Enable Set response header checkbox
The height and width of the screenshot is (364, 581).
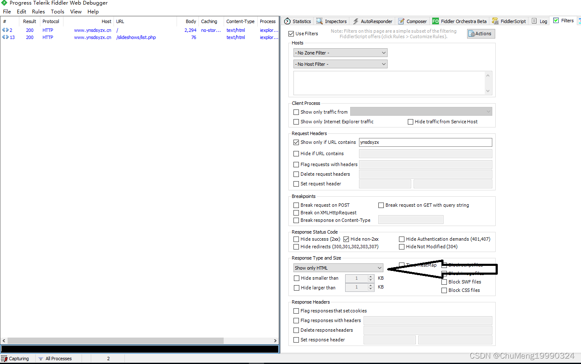(296, 340)
